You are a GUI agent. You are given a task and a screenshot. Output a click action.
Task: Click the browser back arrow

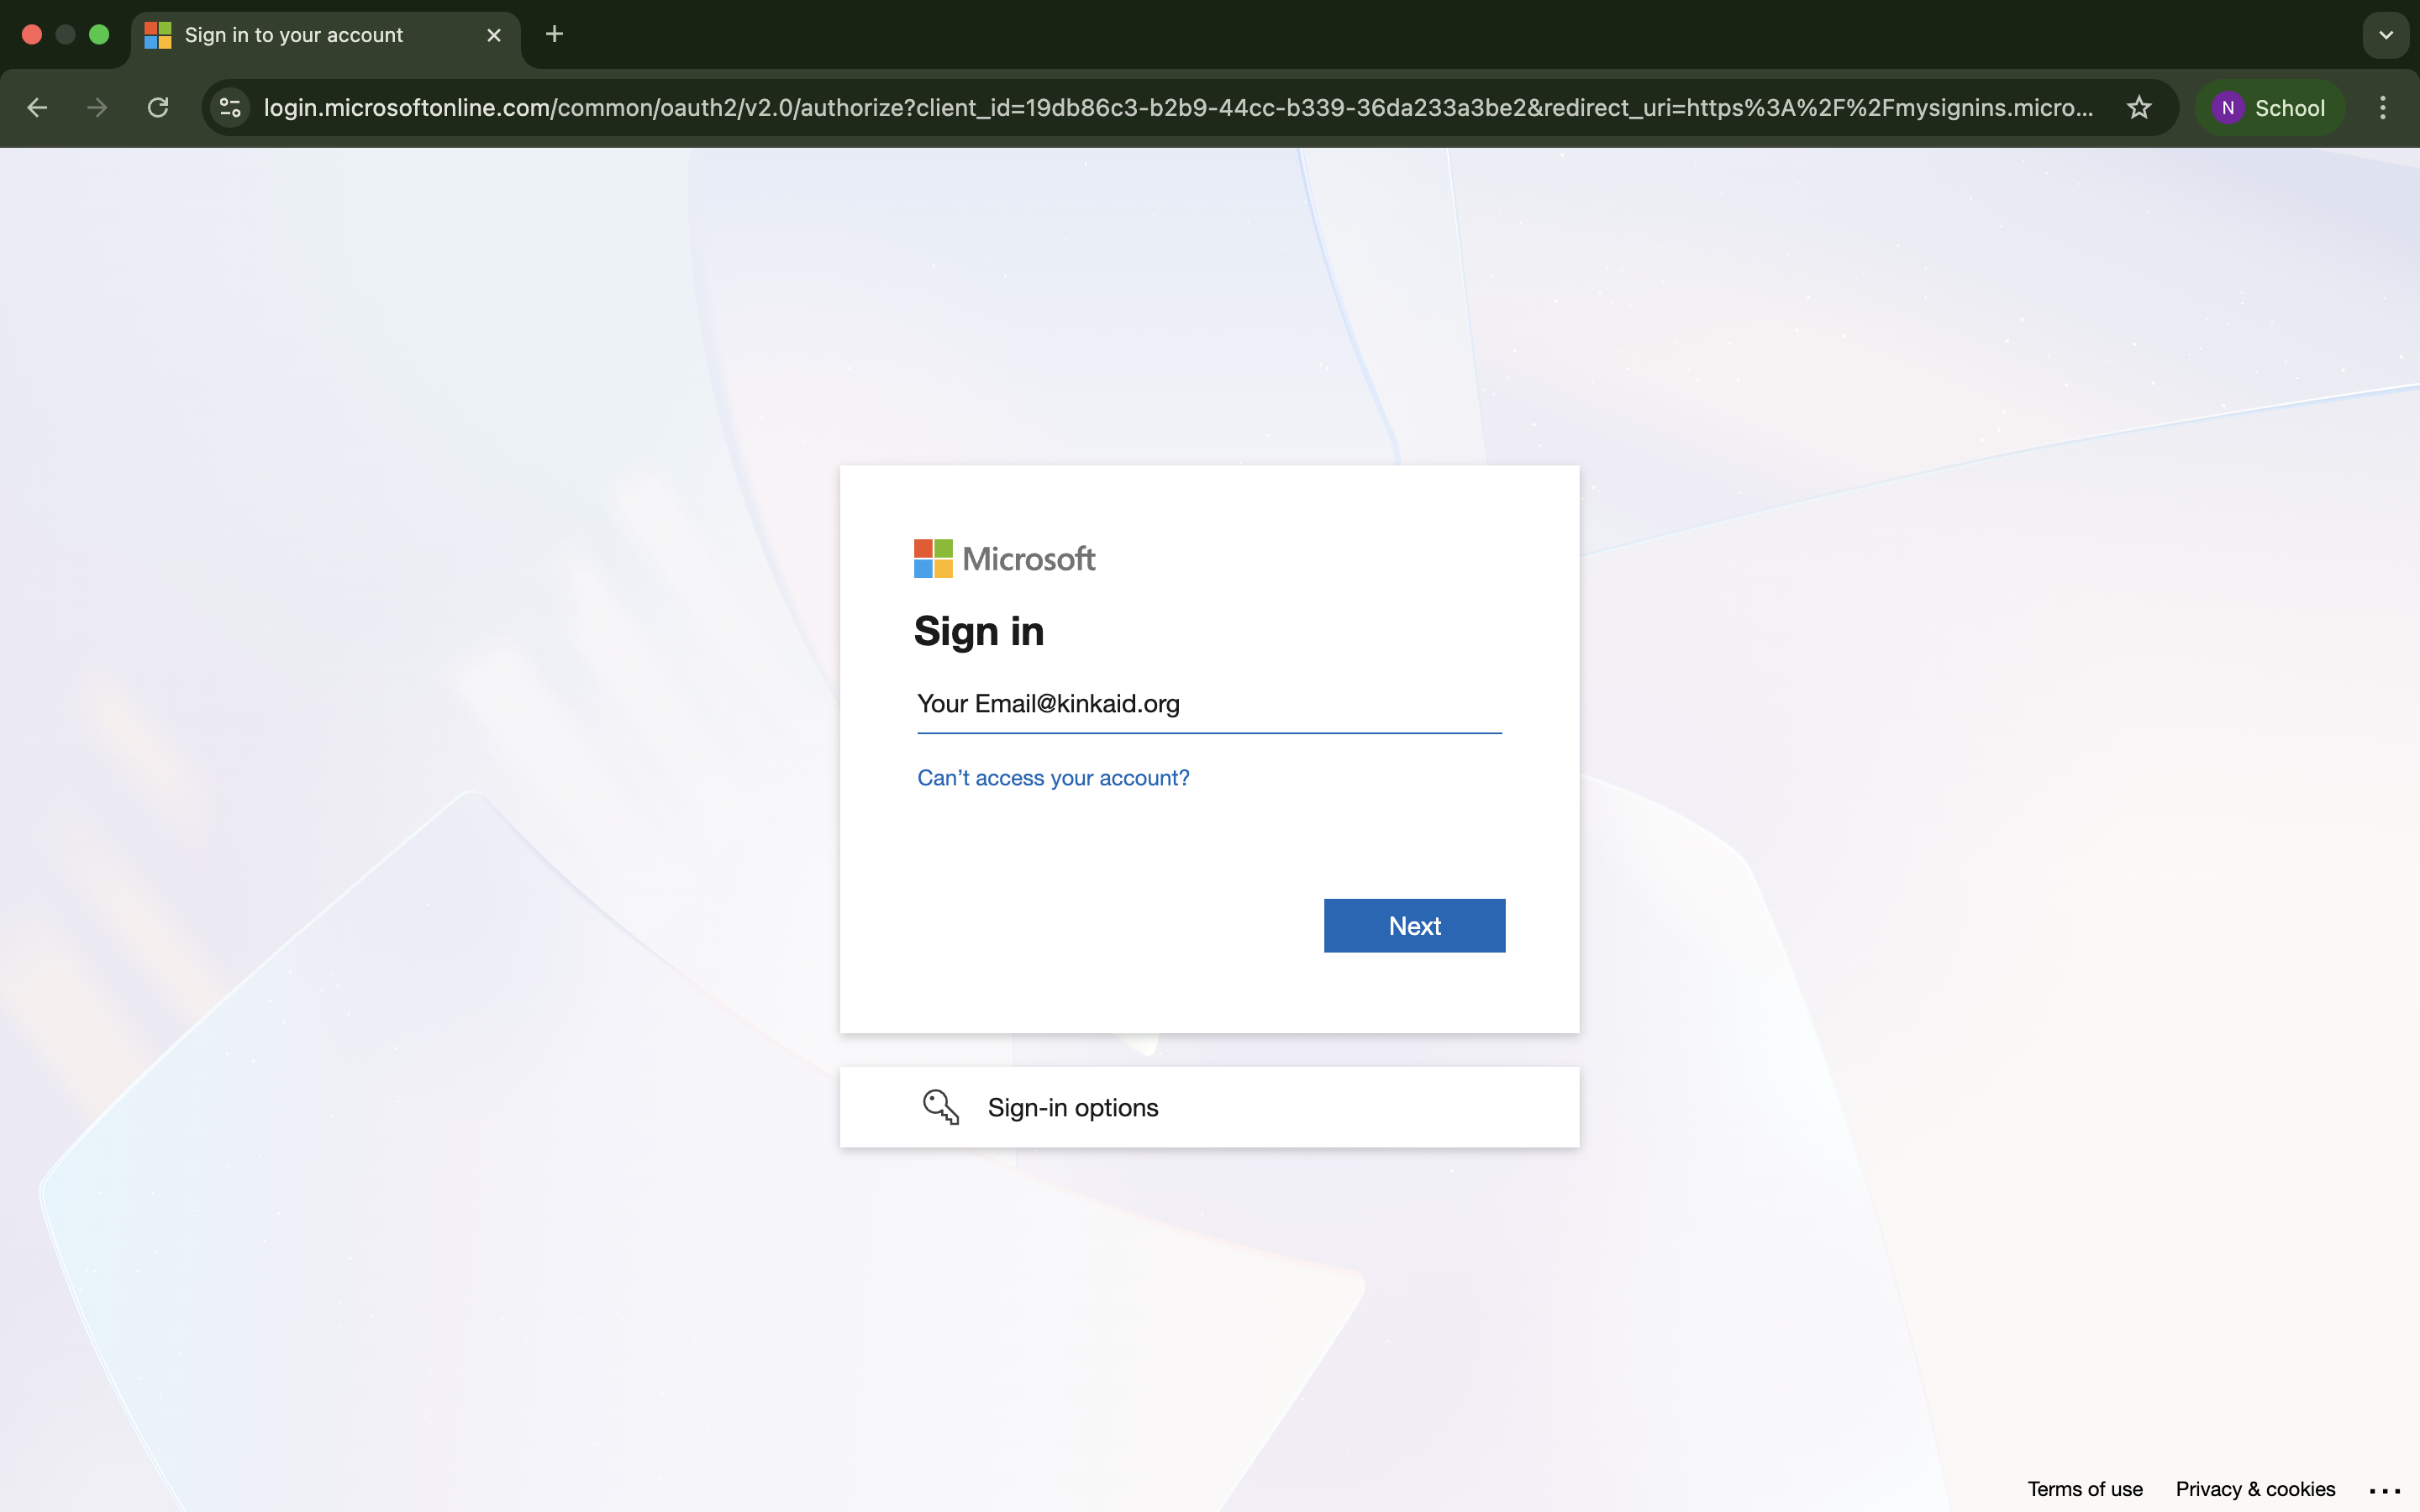(37, 108)
